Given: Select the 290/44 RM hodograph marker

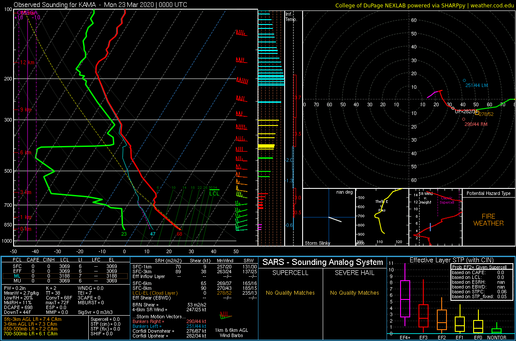Looking at the screenshot, I should [x=464, y=119].
